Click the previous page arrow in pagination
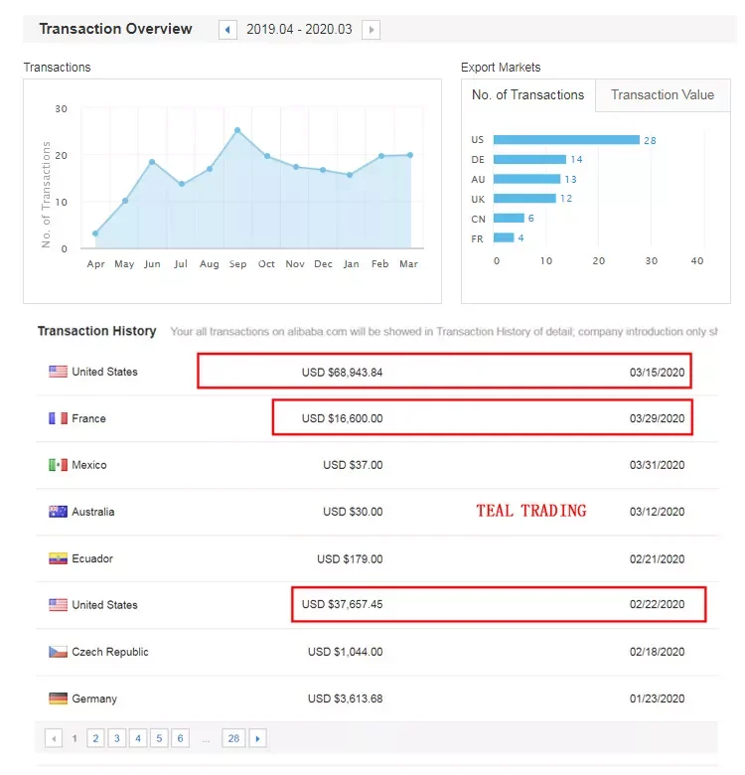This screenshot has height=775, width=745. click(54, 738)
